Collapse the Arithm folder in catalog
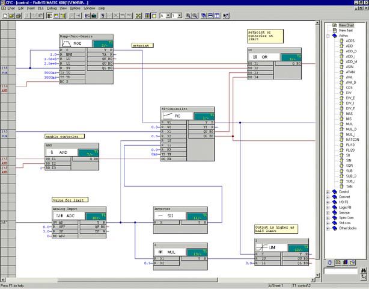Screen dimensions: 369x289 [x=328, y=36]
